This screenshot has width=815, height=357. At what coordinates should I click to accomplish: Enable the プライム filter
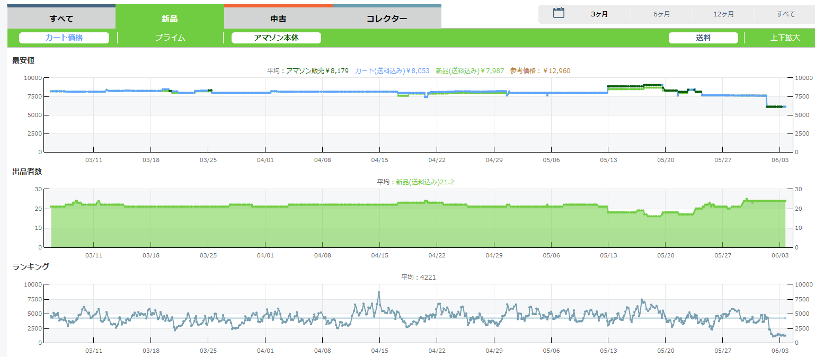coord(170,38)
